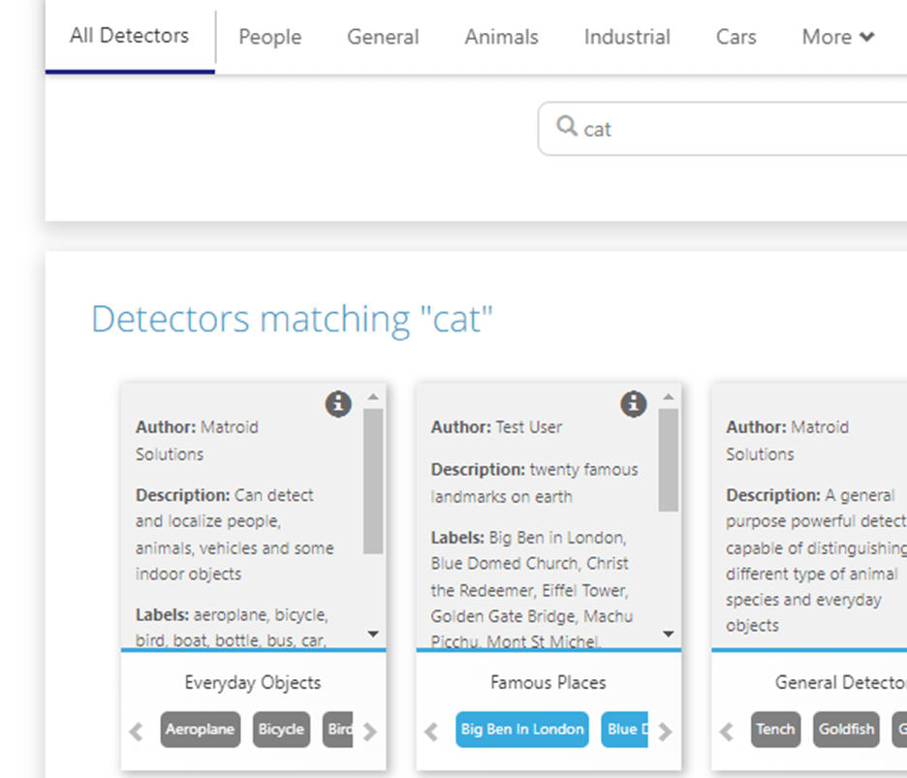Open the Industrial tab
This screenshot has height=778, width=907.
tap(626, 37)
